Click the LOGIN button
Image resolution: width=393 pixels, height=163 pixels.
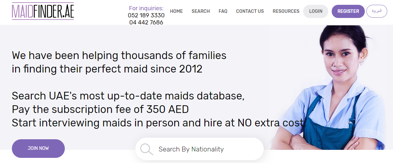(316, 11)
